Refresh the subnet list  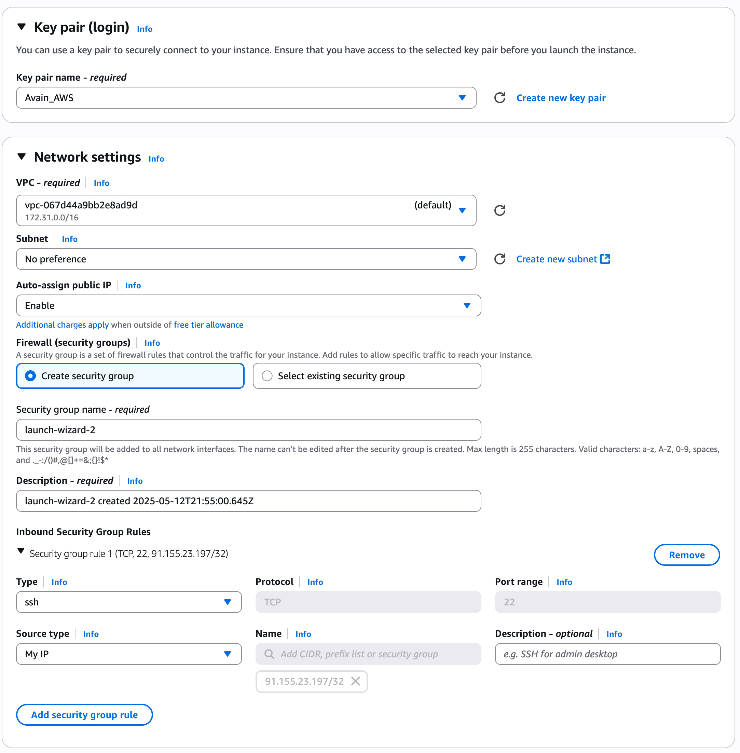pos(499,259)
